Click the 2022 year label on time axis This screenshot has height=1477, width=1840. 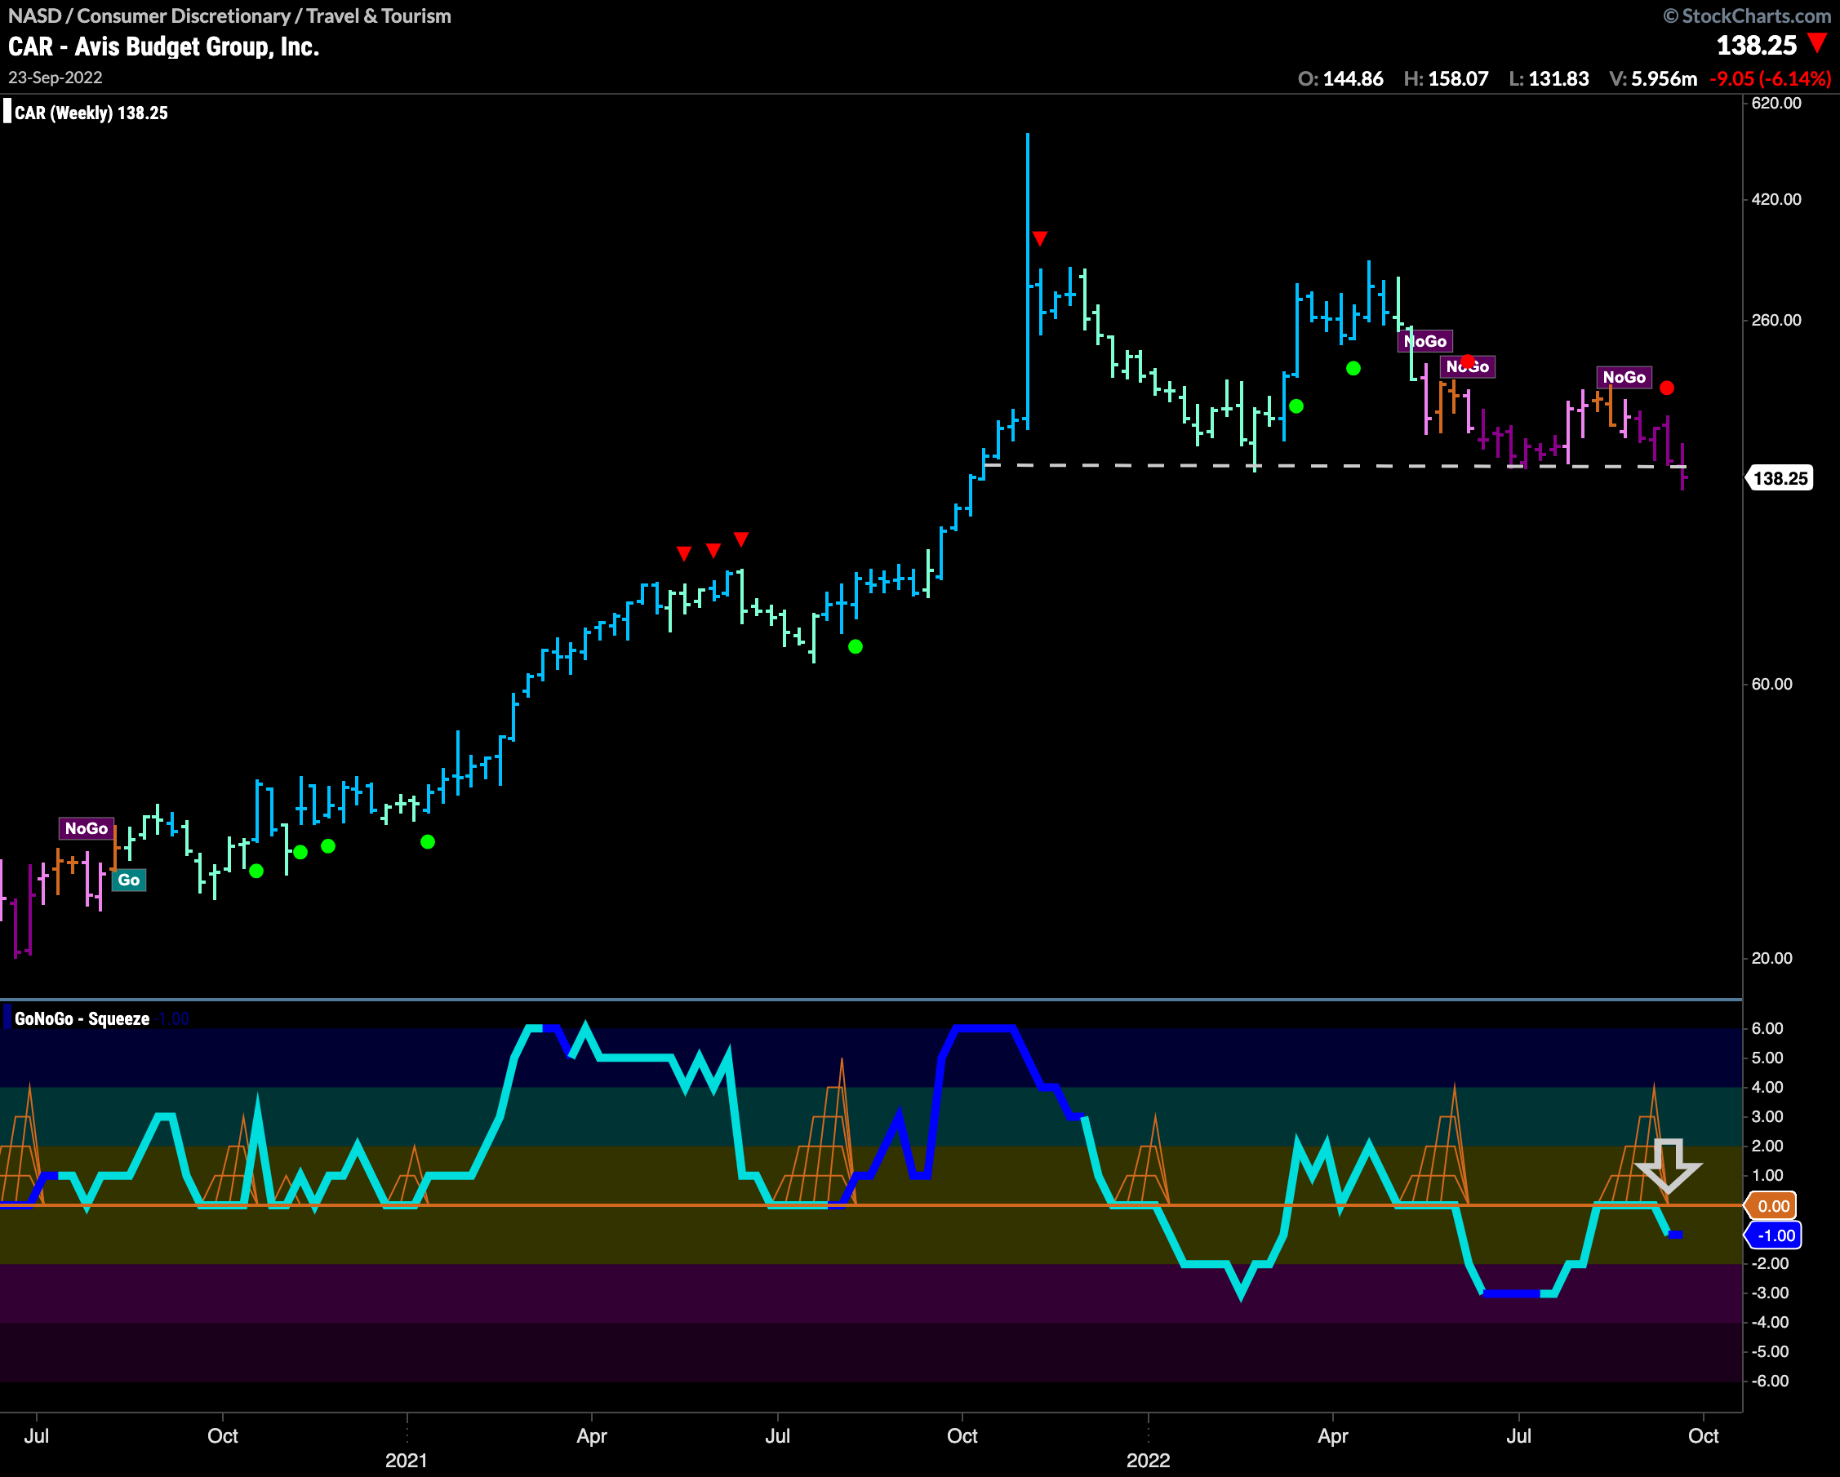1148,1460
